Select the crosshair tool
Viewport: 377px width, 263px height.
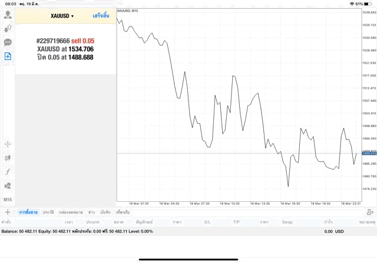tap(8, 144)
